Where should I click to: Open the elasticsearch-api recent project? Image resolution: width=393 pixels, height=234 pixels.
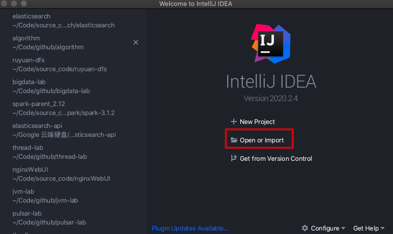[x=64, y=130]
